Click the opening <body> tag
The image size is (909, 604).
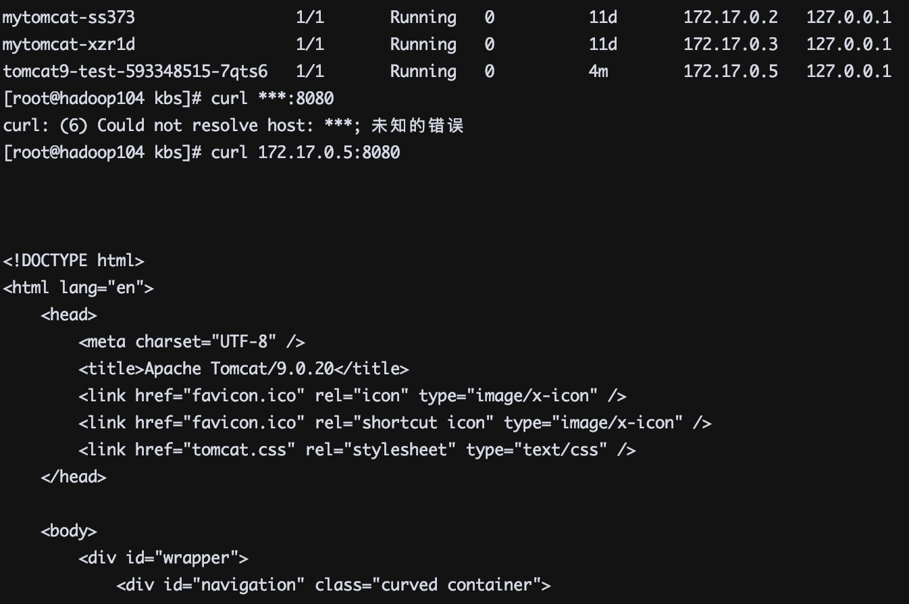pos(69,530)
